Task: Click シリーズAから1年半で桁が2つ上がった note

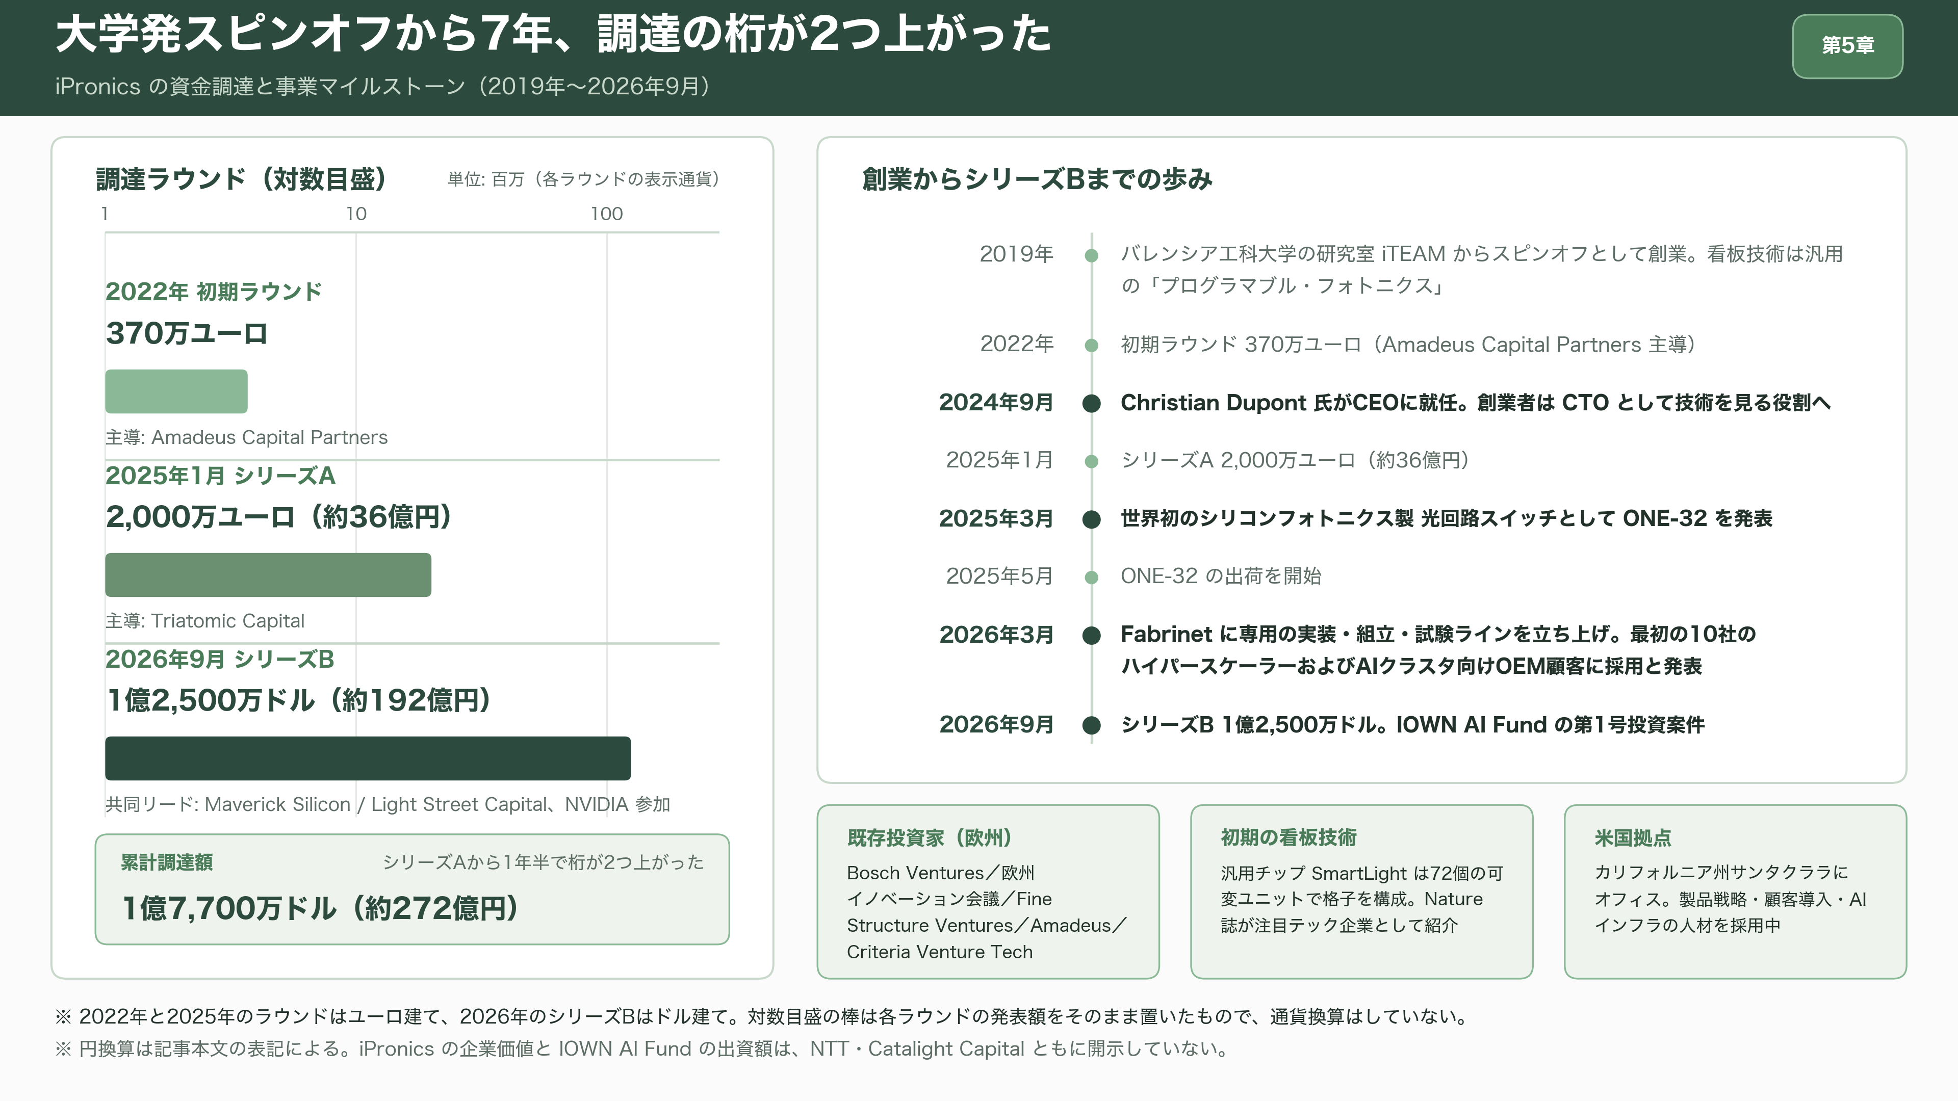Action: coord(543,862)
